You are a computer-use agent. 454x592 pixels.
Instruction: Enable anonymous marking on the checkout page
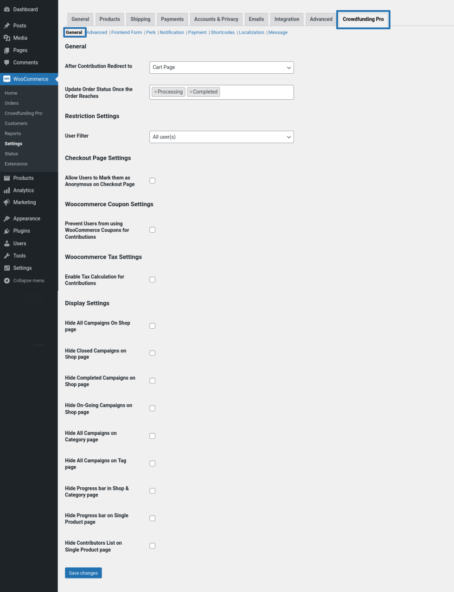[x=152, y=181]
